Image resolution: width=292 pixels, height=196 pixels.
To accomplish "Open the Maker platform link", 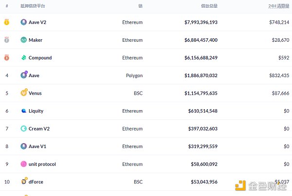I will coord(36,40).
